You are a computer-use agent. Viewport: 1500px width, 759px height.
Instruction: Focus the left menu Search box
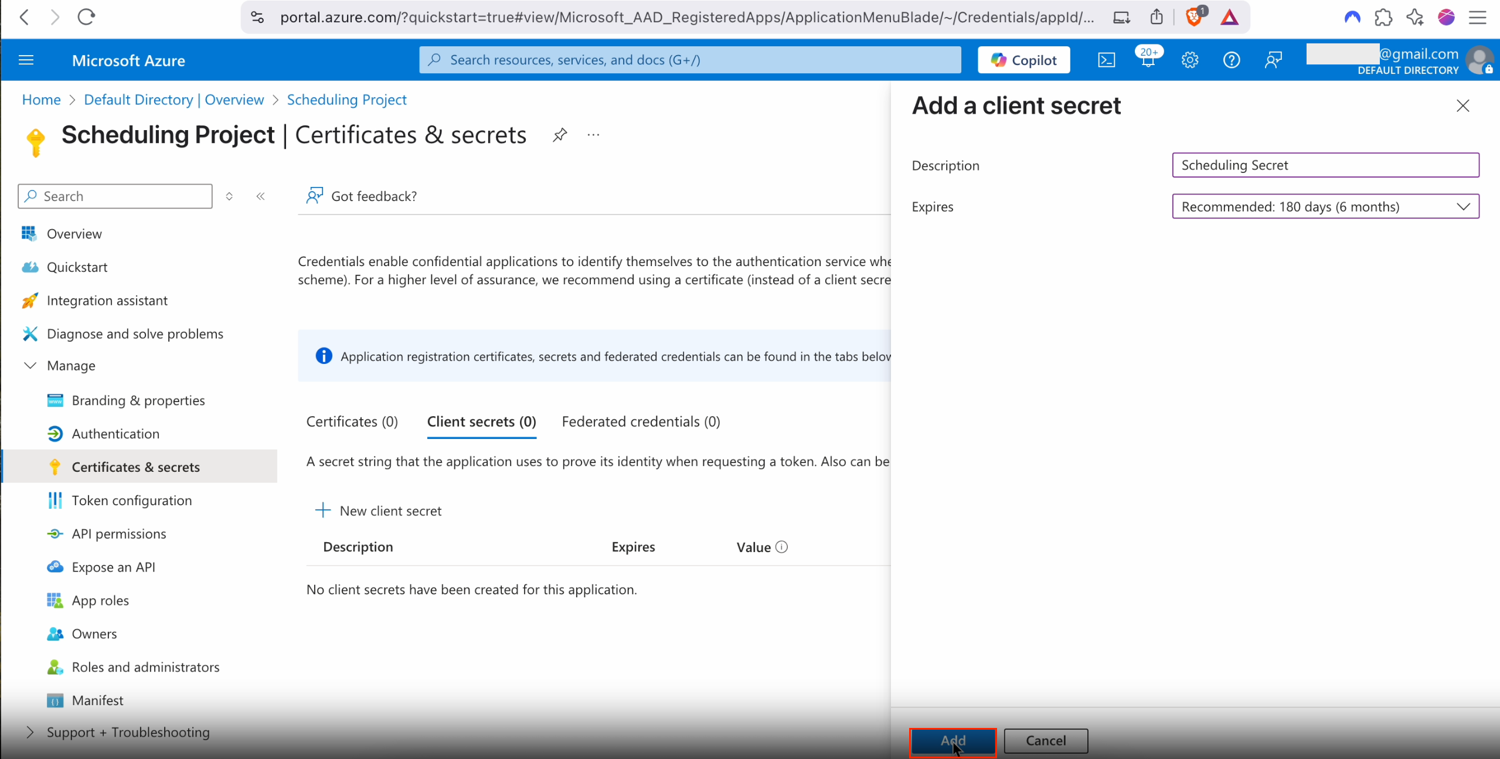115,196
